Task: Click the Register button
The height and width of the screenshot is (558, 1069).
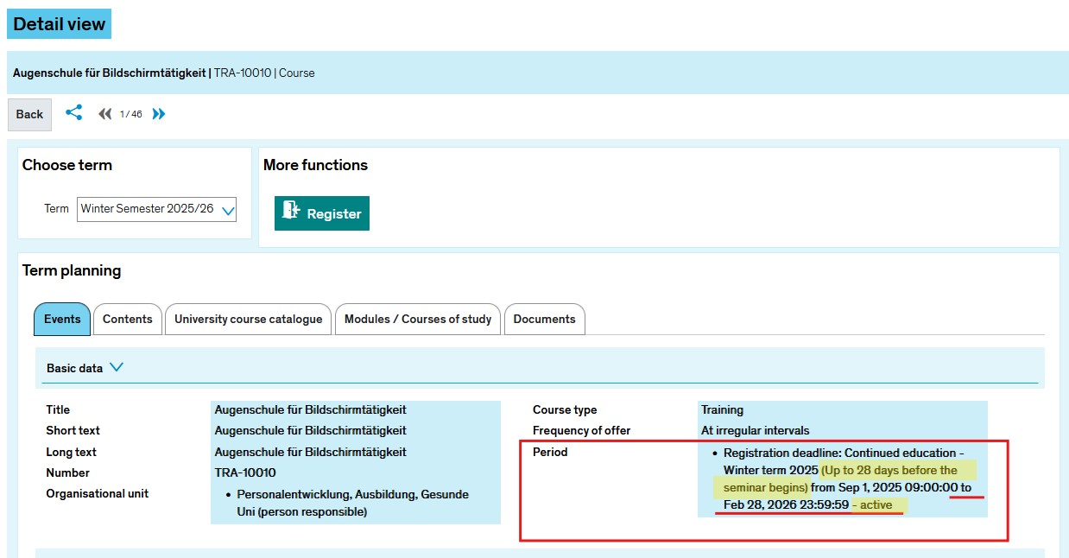Action: 321,213
